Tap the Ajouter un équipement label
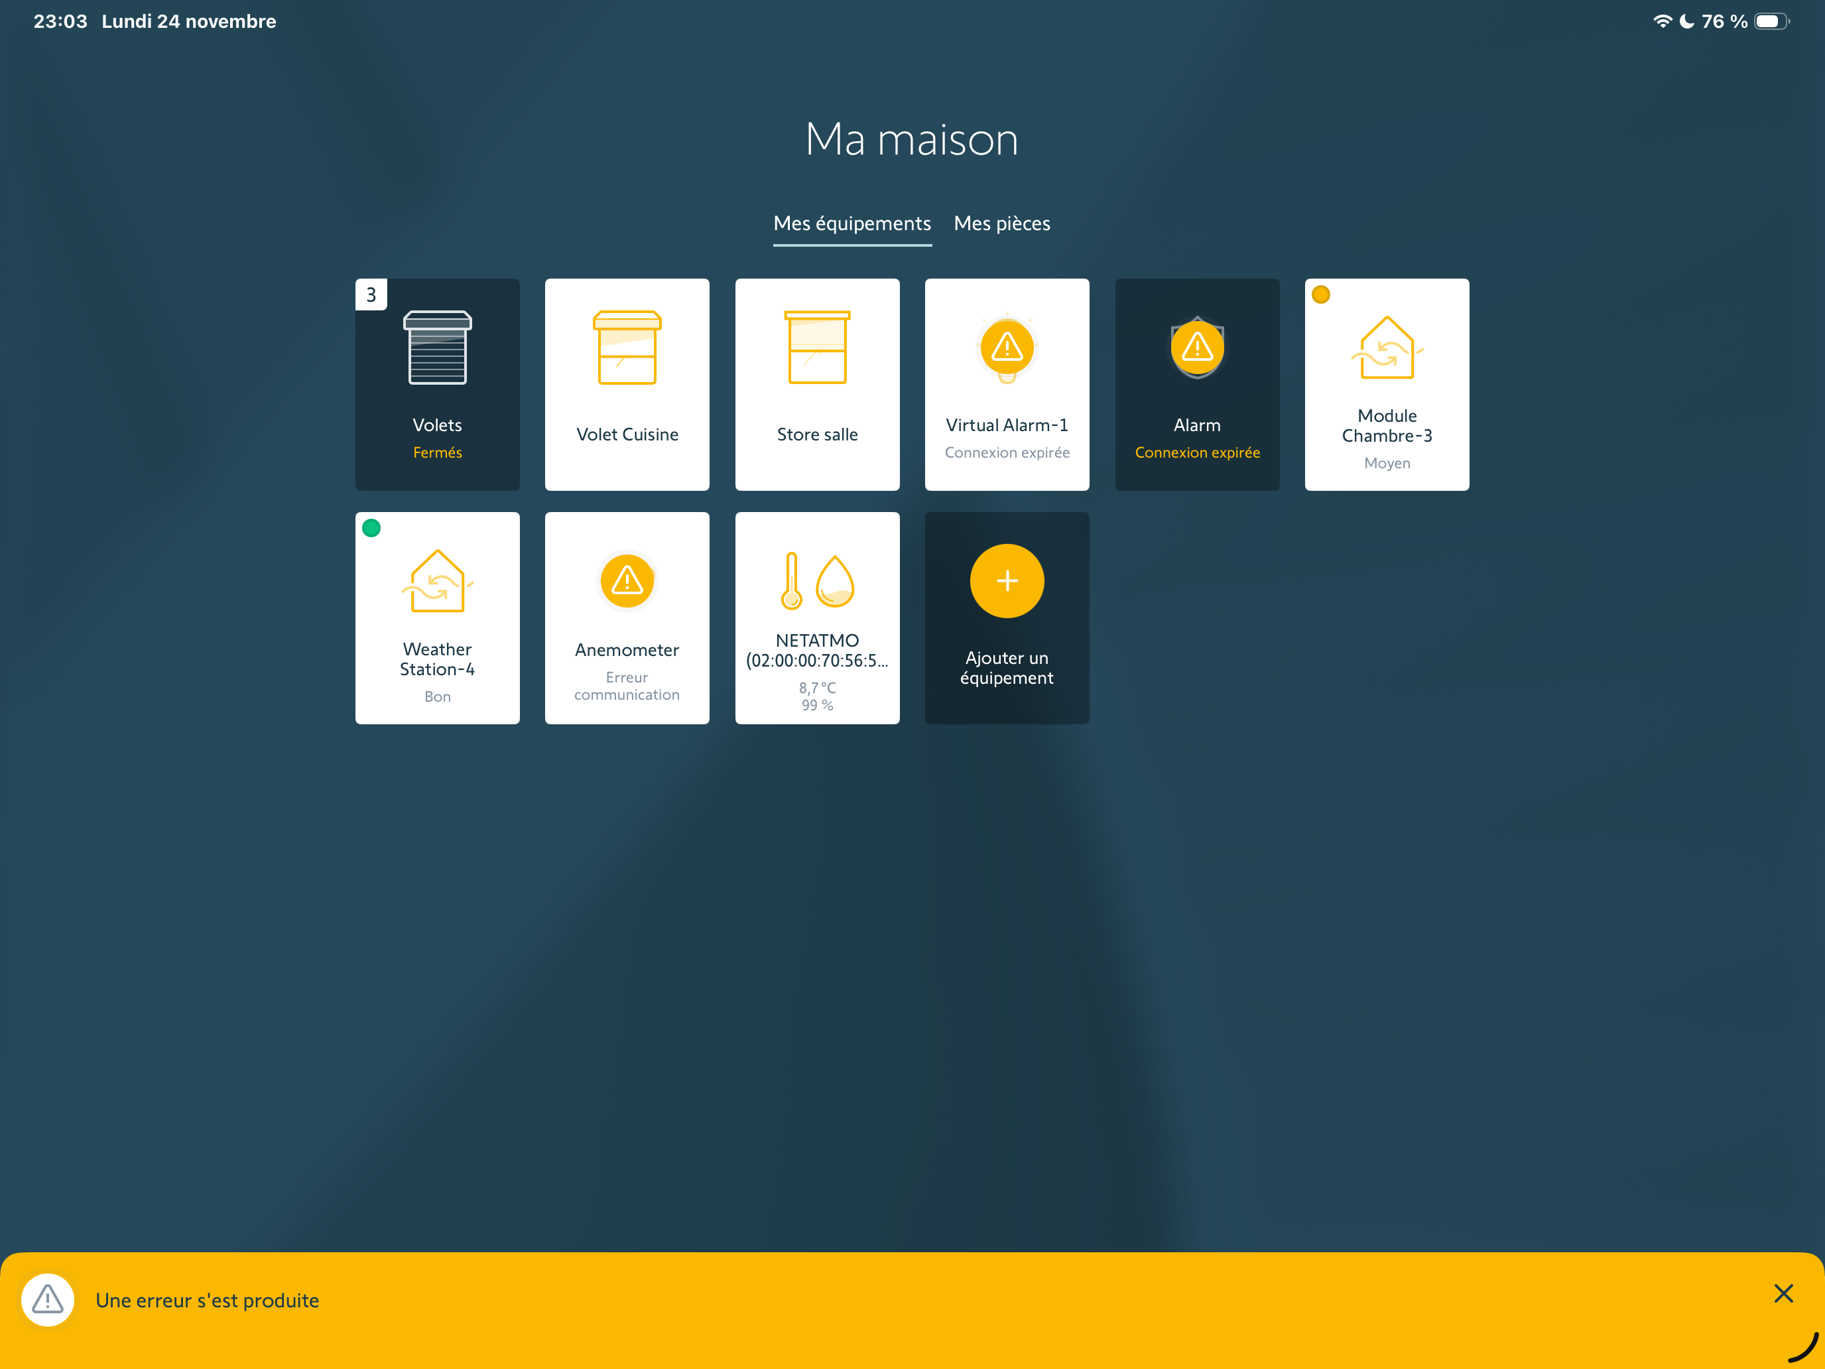The width and height of the screenshot is (1825, 1369). coord(1007,667)
